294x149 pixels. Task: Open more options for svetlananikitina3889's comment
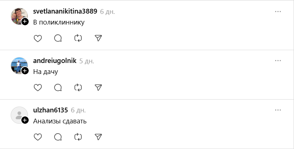coord(278,12)
